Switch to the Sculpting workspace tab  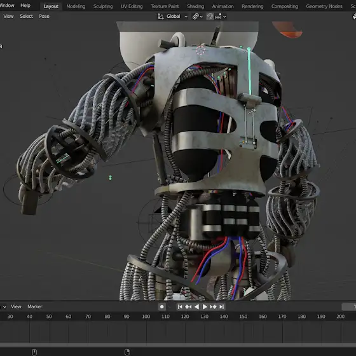tap(103, 6)
